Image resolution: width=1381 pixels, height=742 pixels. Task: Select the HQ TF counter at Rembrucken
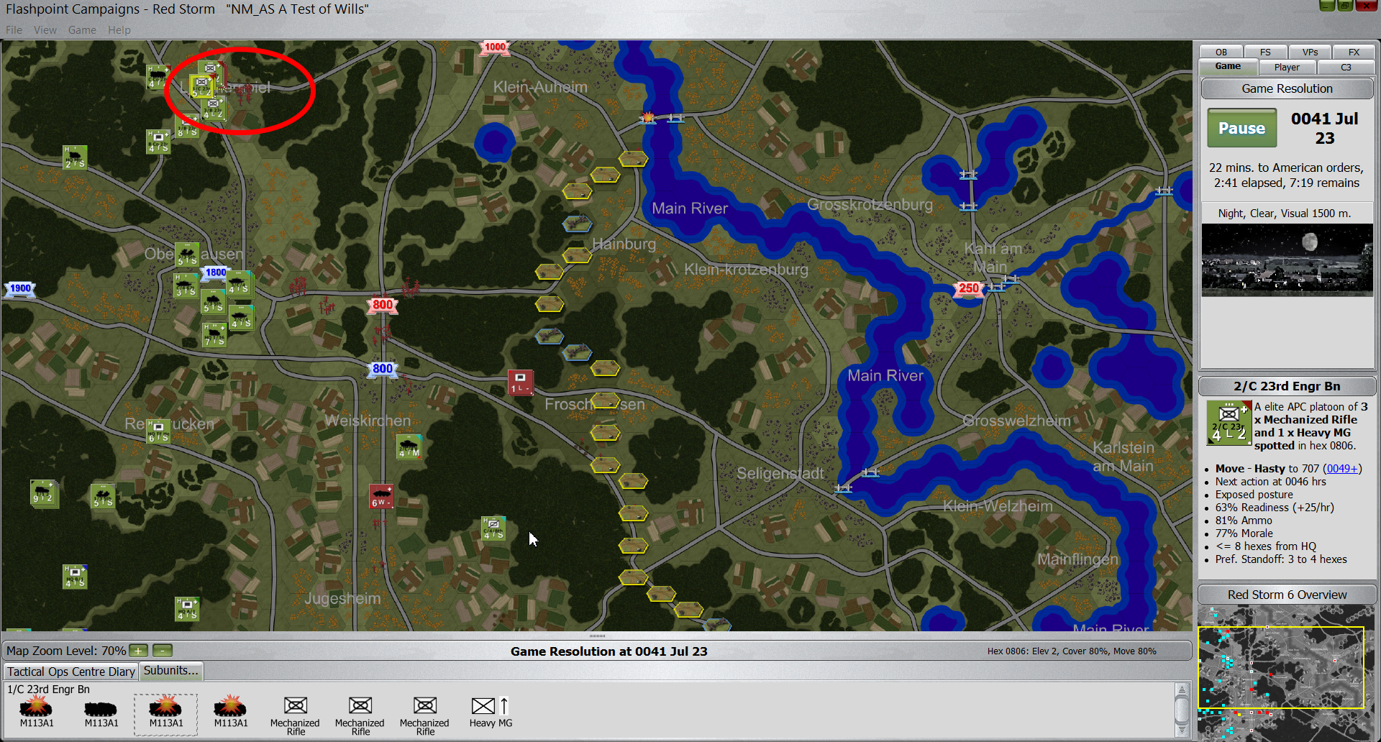158,431
